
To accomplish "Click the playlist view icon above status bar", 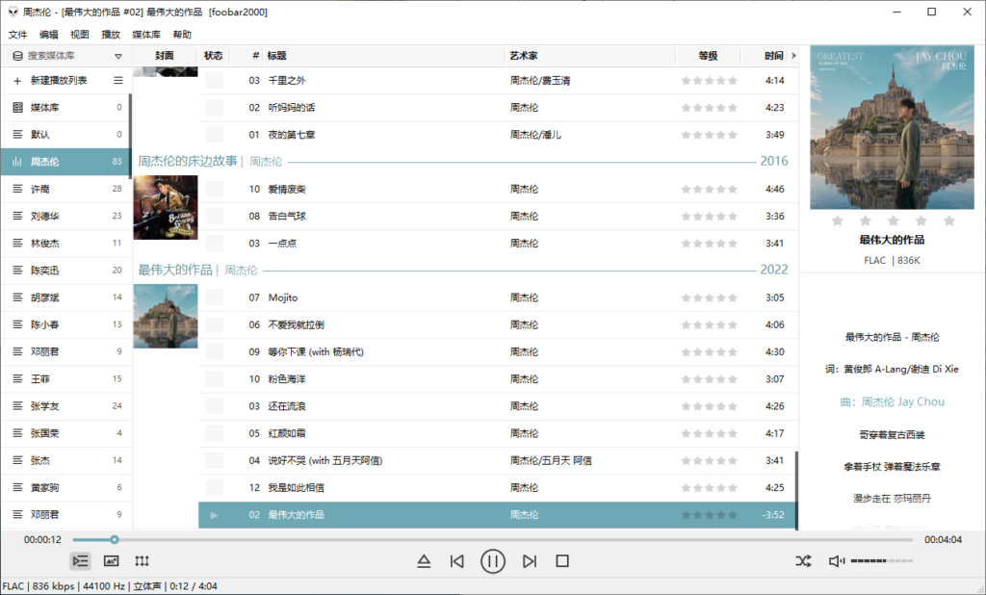I will 80,560.
